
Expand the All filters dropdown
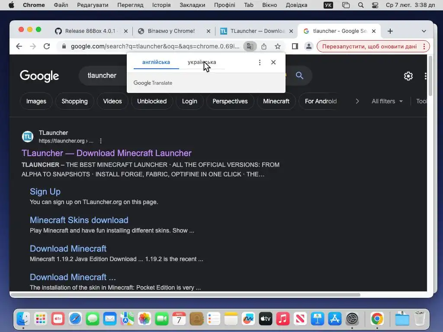pyautogui.click(x=387, y=101)
